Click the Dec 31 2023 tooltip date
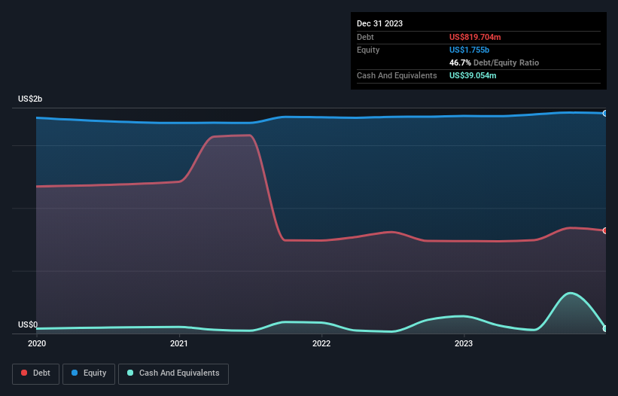This screenshot has height=396, width=618. click(379, 23)
